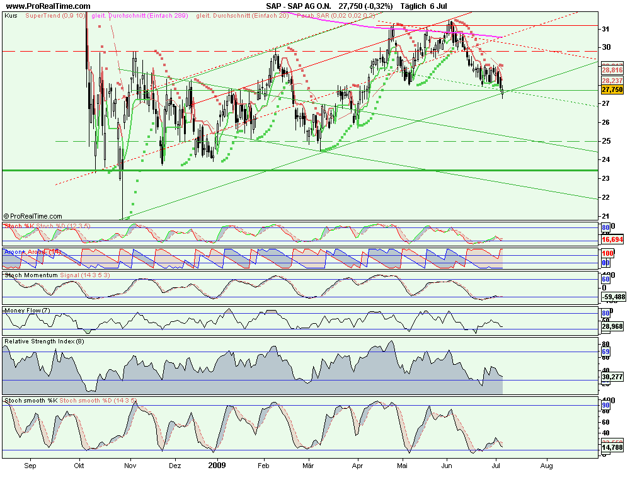The width and height of the screenshot is (630, 504).
Task: Select the 'Relative Strength Index (8)' label
Action: [44, 341]
